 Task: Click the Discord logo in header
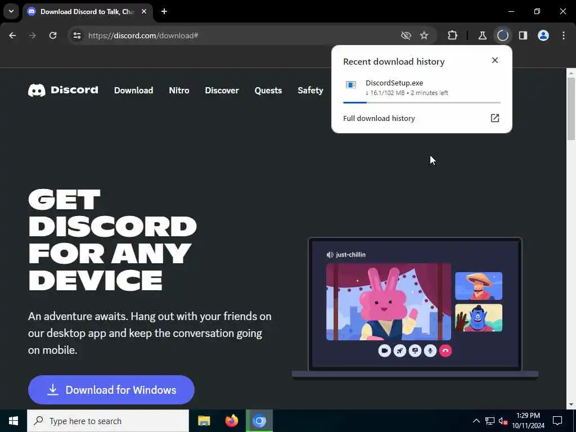[63, 90]
